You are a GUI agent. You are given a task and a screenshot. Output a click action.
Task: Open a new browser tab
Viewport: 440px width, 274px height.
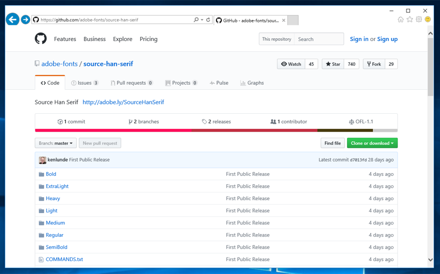click(x=293, y=20)
